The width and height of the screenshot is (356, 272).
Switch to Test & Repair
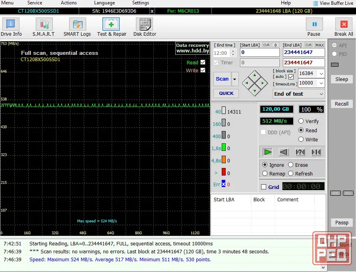[x=112, y=27]
